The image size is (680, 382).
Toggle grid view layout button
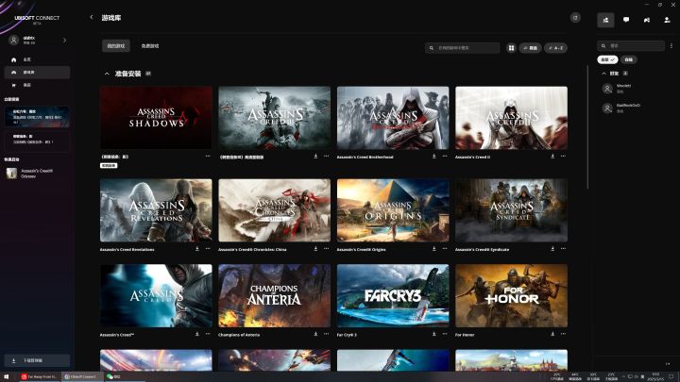pyautogui.click(x=511, y=48)
